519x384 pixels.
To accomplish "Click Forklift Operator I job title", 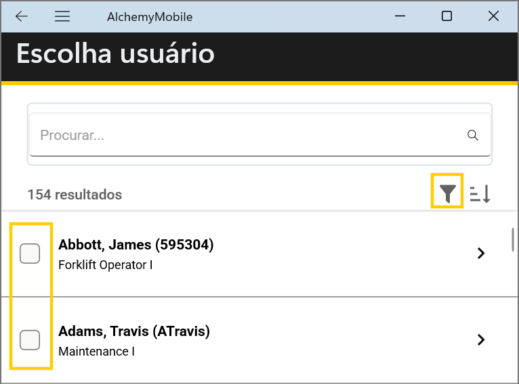I will [106, 265].
